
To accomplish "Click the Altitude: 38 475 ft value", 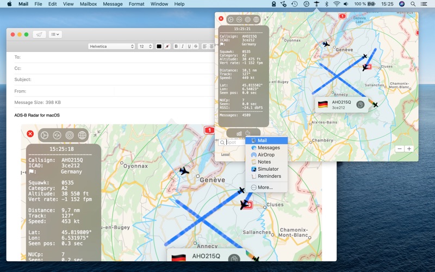I will (251, 59).
